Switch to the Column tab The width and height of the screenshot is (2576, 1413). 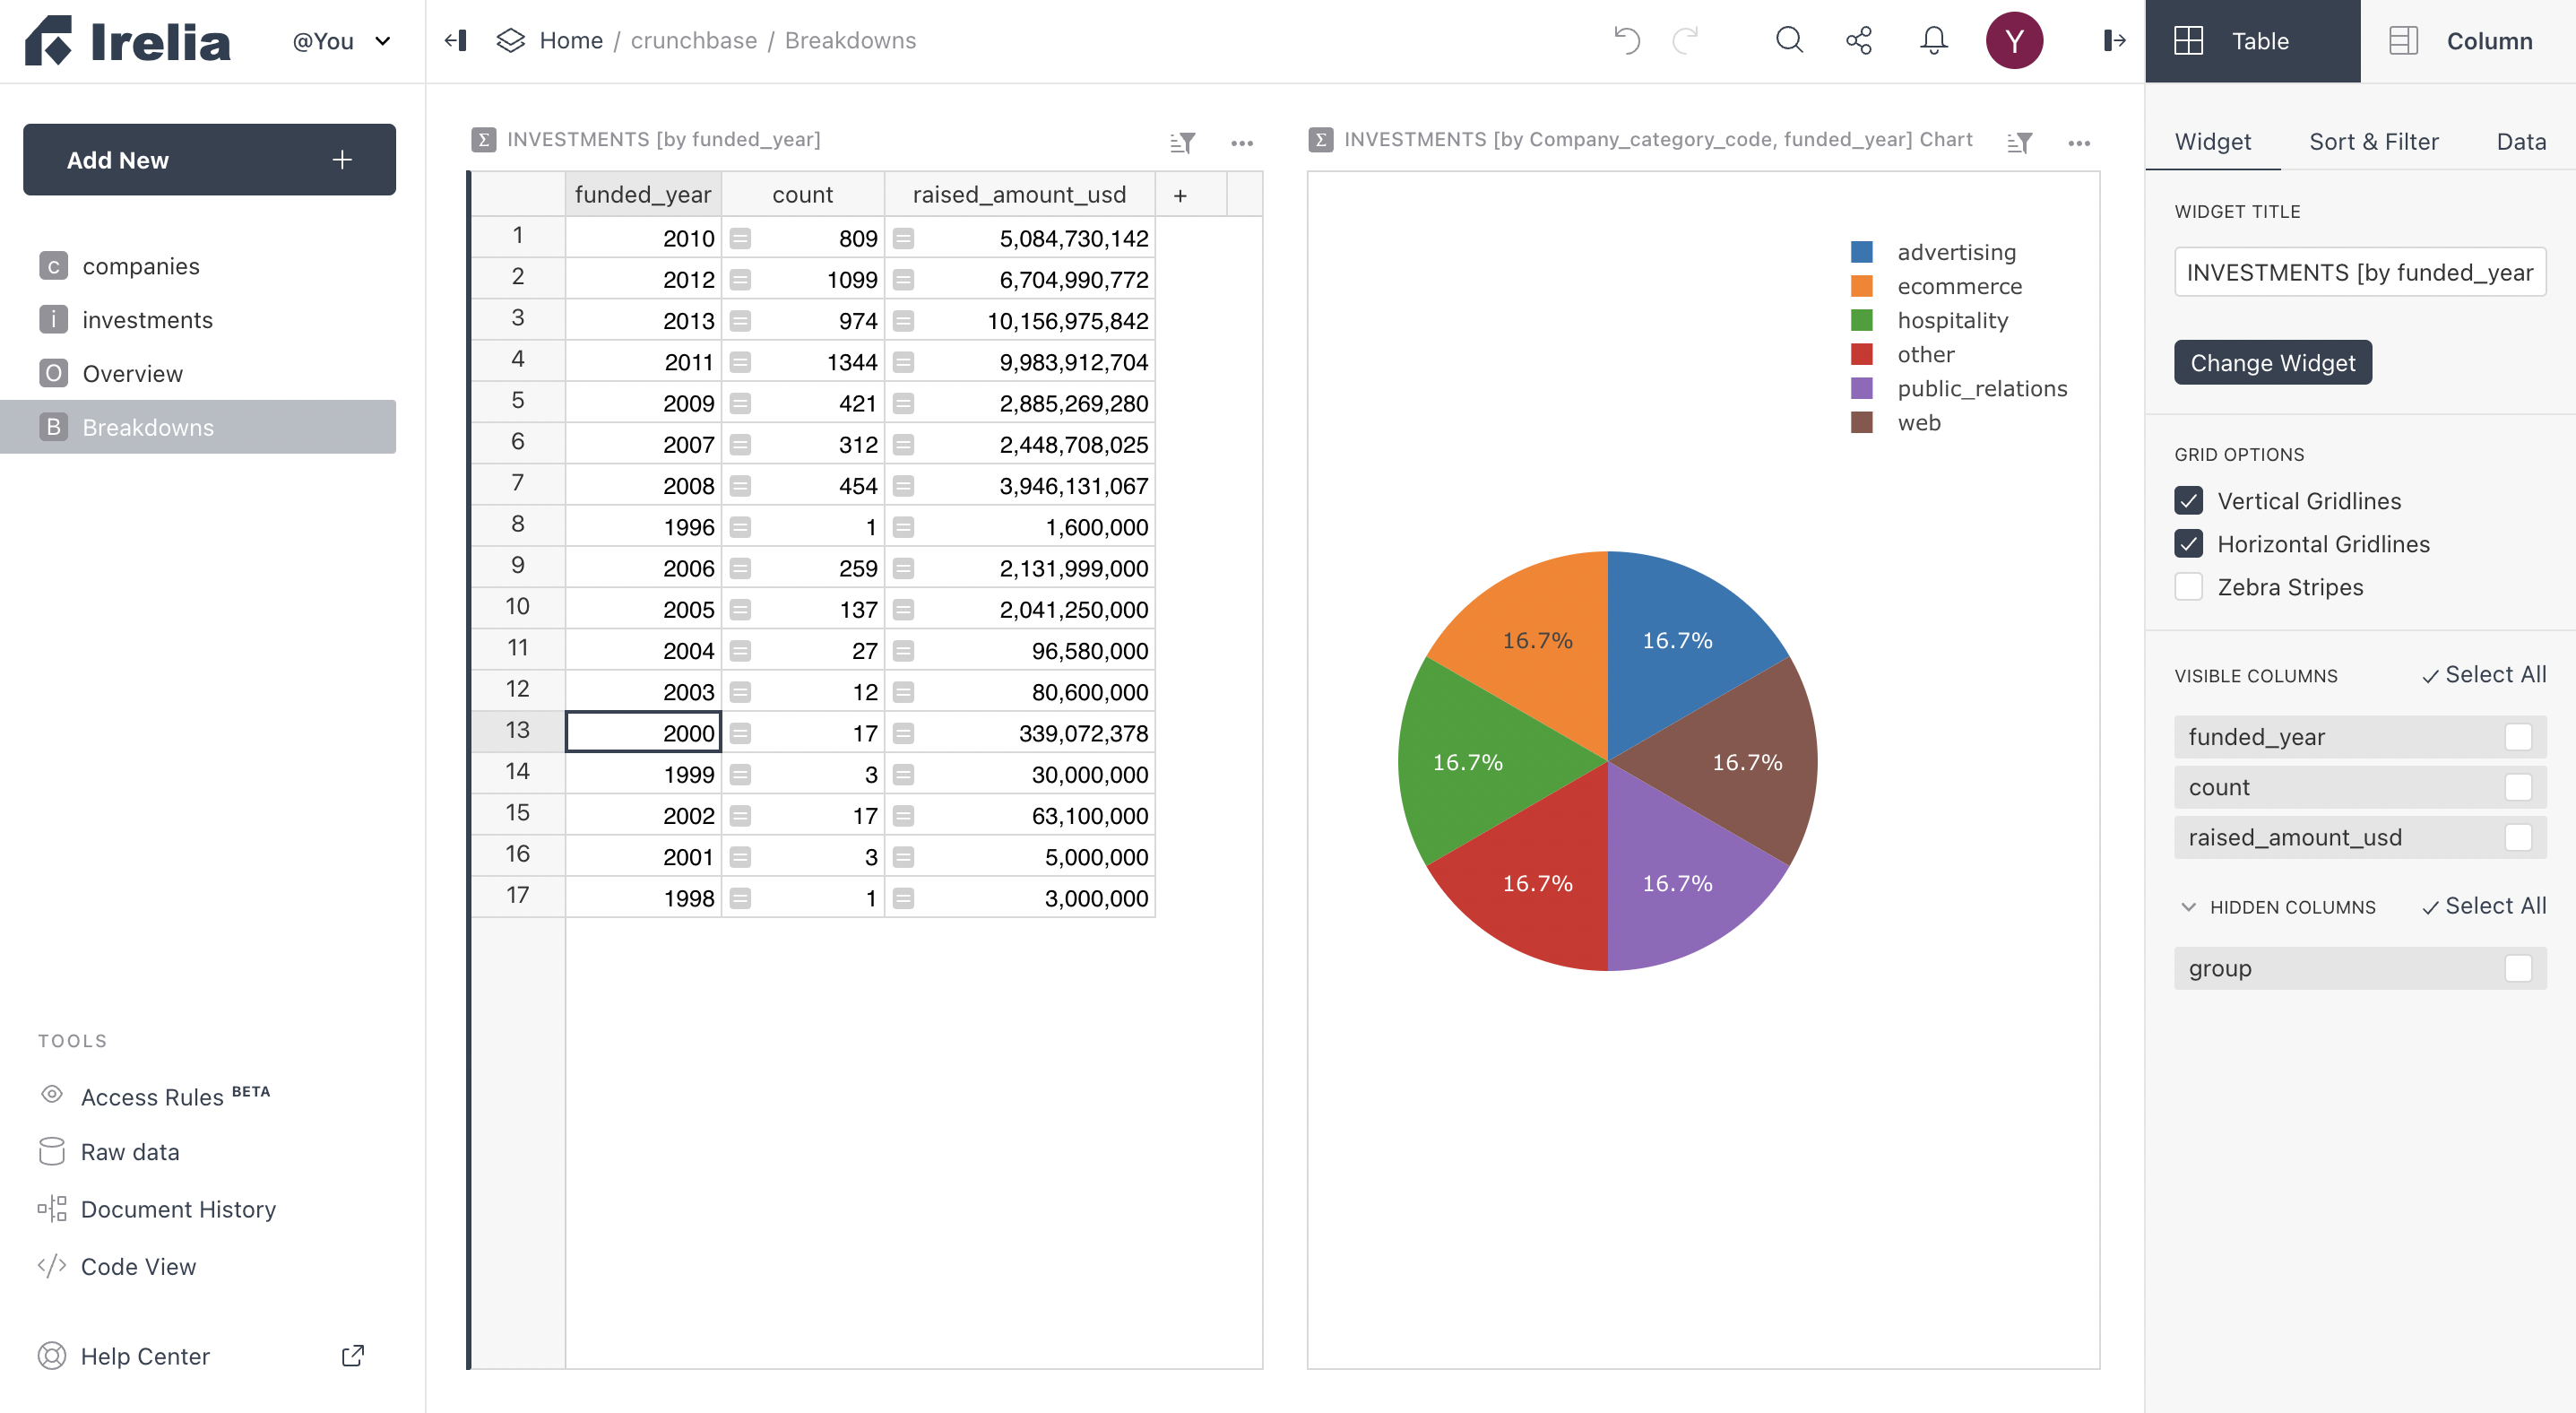point(2468,41)
